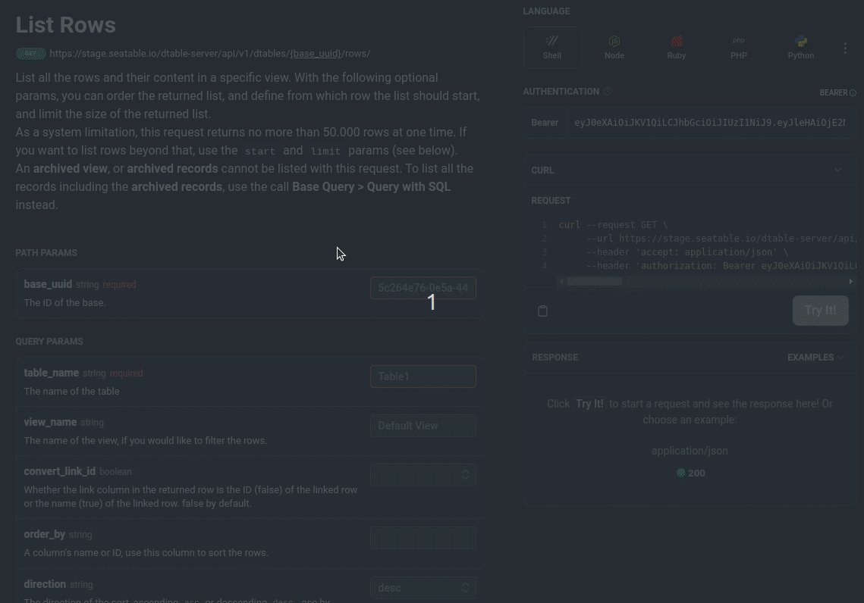Click the table_name parameter name
The height and width of the screenshot is (603, 864).
[52, 373]
